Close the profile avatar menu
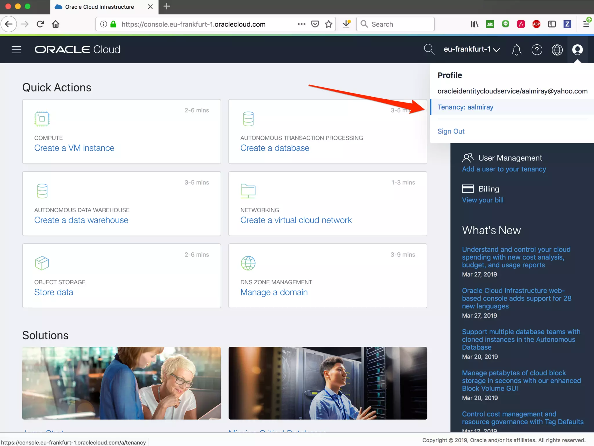 tap(577, 50)
